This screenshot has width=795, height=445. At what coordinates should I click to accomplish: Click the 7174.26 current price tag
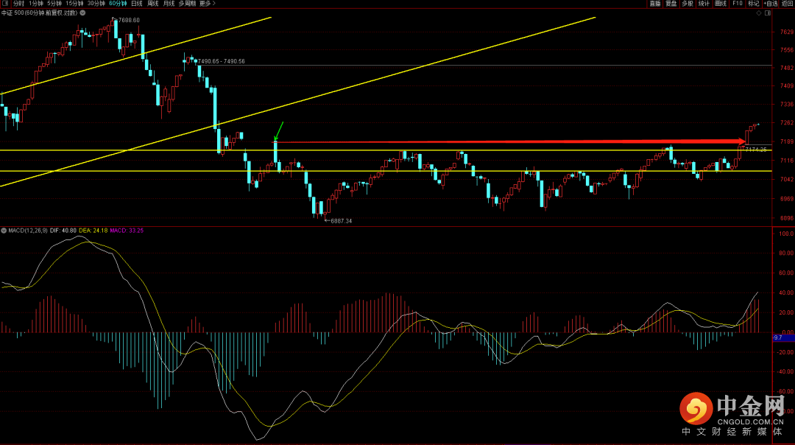(756, 150)
